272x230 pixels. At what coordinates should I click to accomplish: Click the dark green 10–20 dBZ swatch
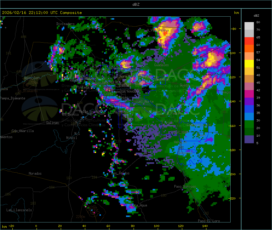[x=249, y=132]
